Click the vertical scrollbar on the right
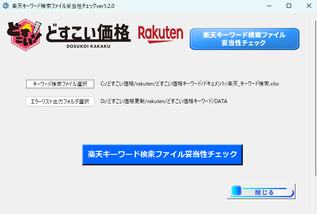The width and height of the screenshot is (317, 214). (315, 98)
